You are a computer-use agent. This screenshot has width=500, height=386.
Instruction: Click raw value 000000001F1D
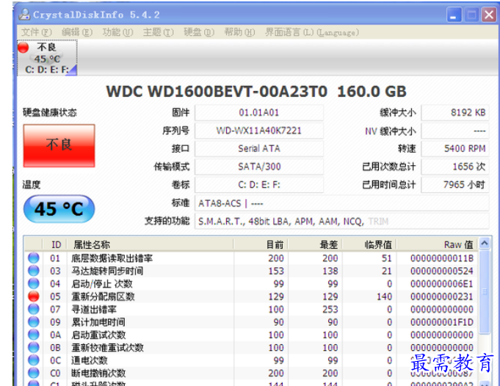pos(442,322)
